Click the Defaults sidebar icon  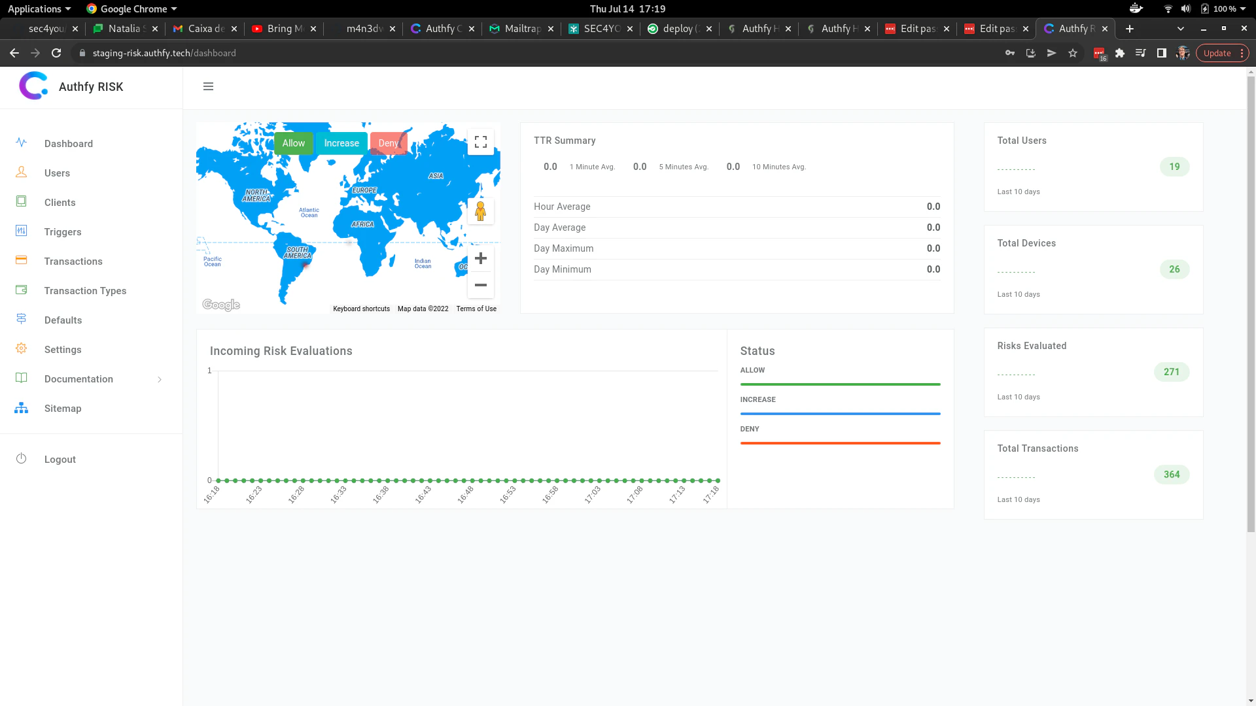coord(22,319)
